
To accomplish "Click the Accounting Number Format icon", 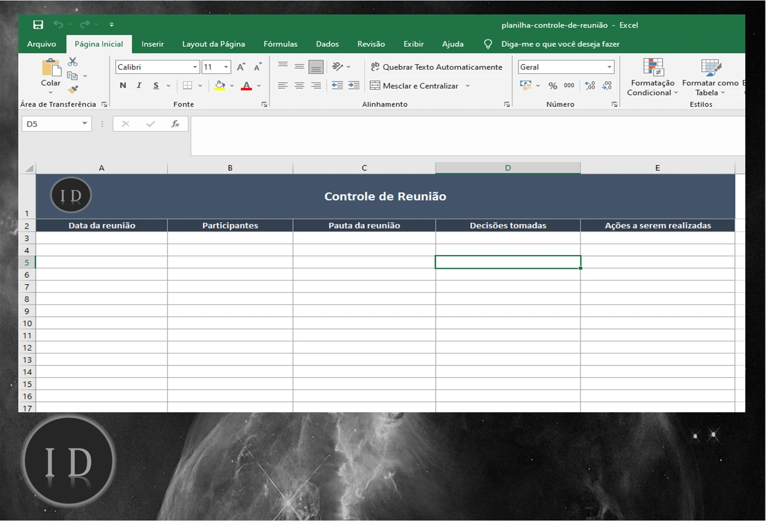I will tap(525, 85).
